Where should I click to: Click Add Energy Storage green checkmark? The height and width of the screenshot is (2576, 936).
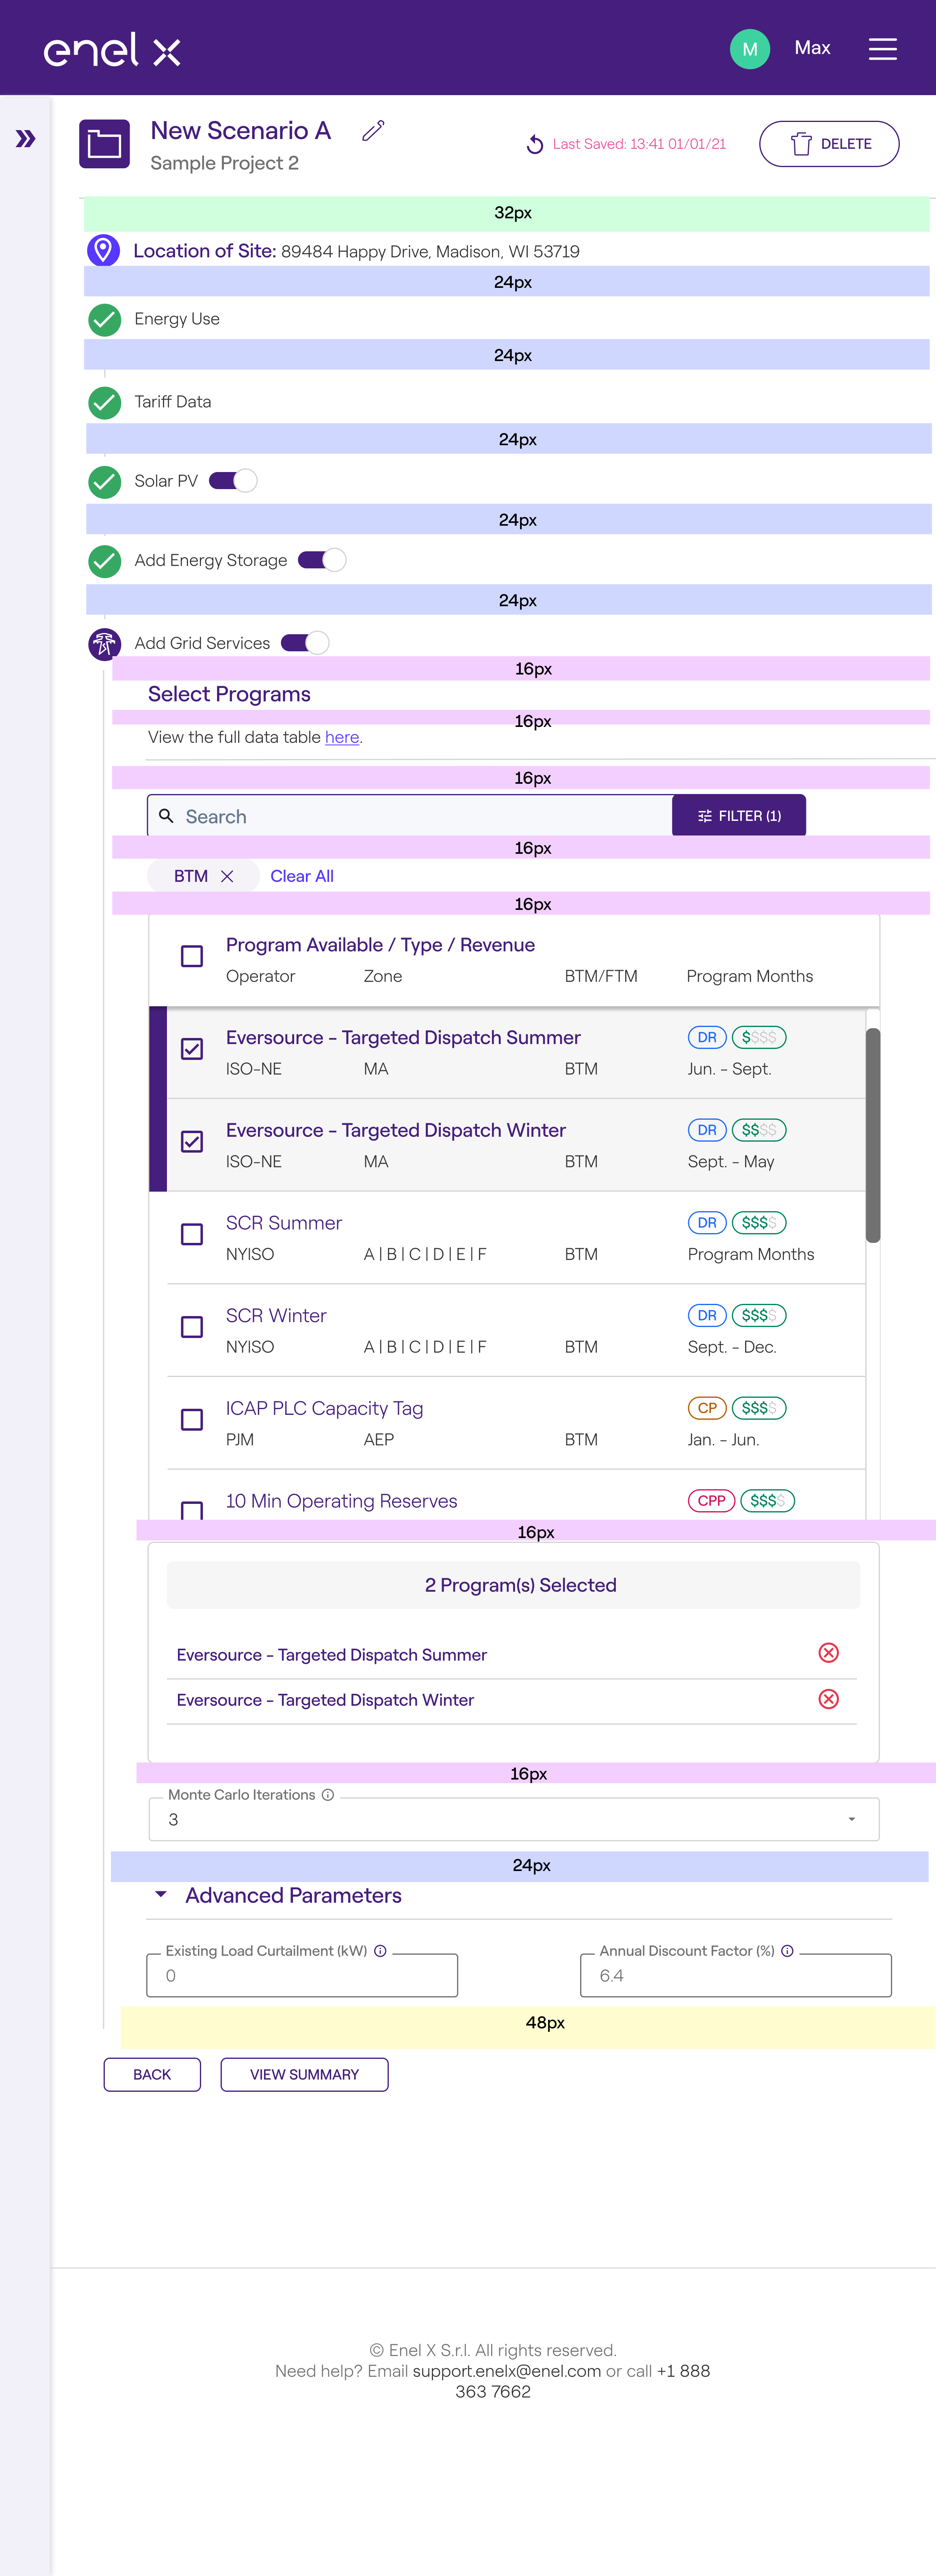coord(104,561)
